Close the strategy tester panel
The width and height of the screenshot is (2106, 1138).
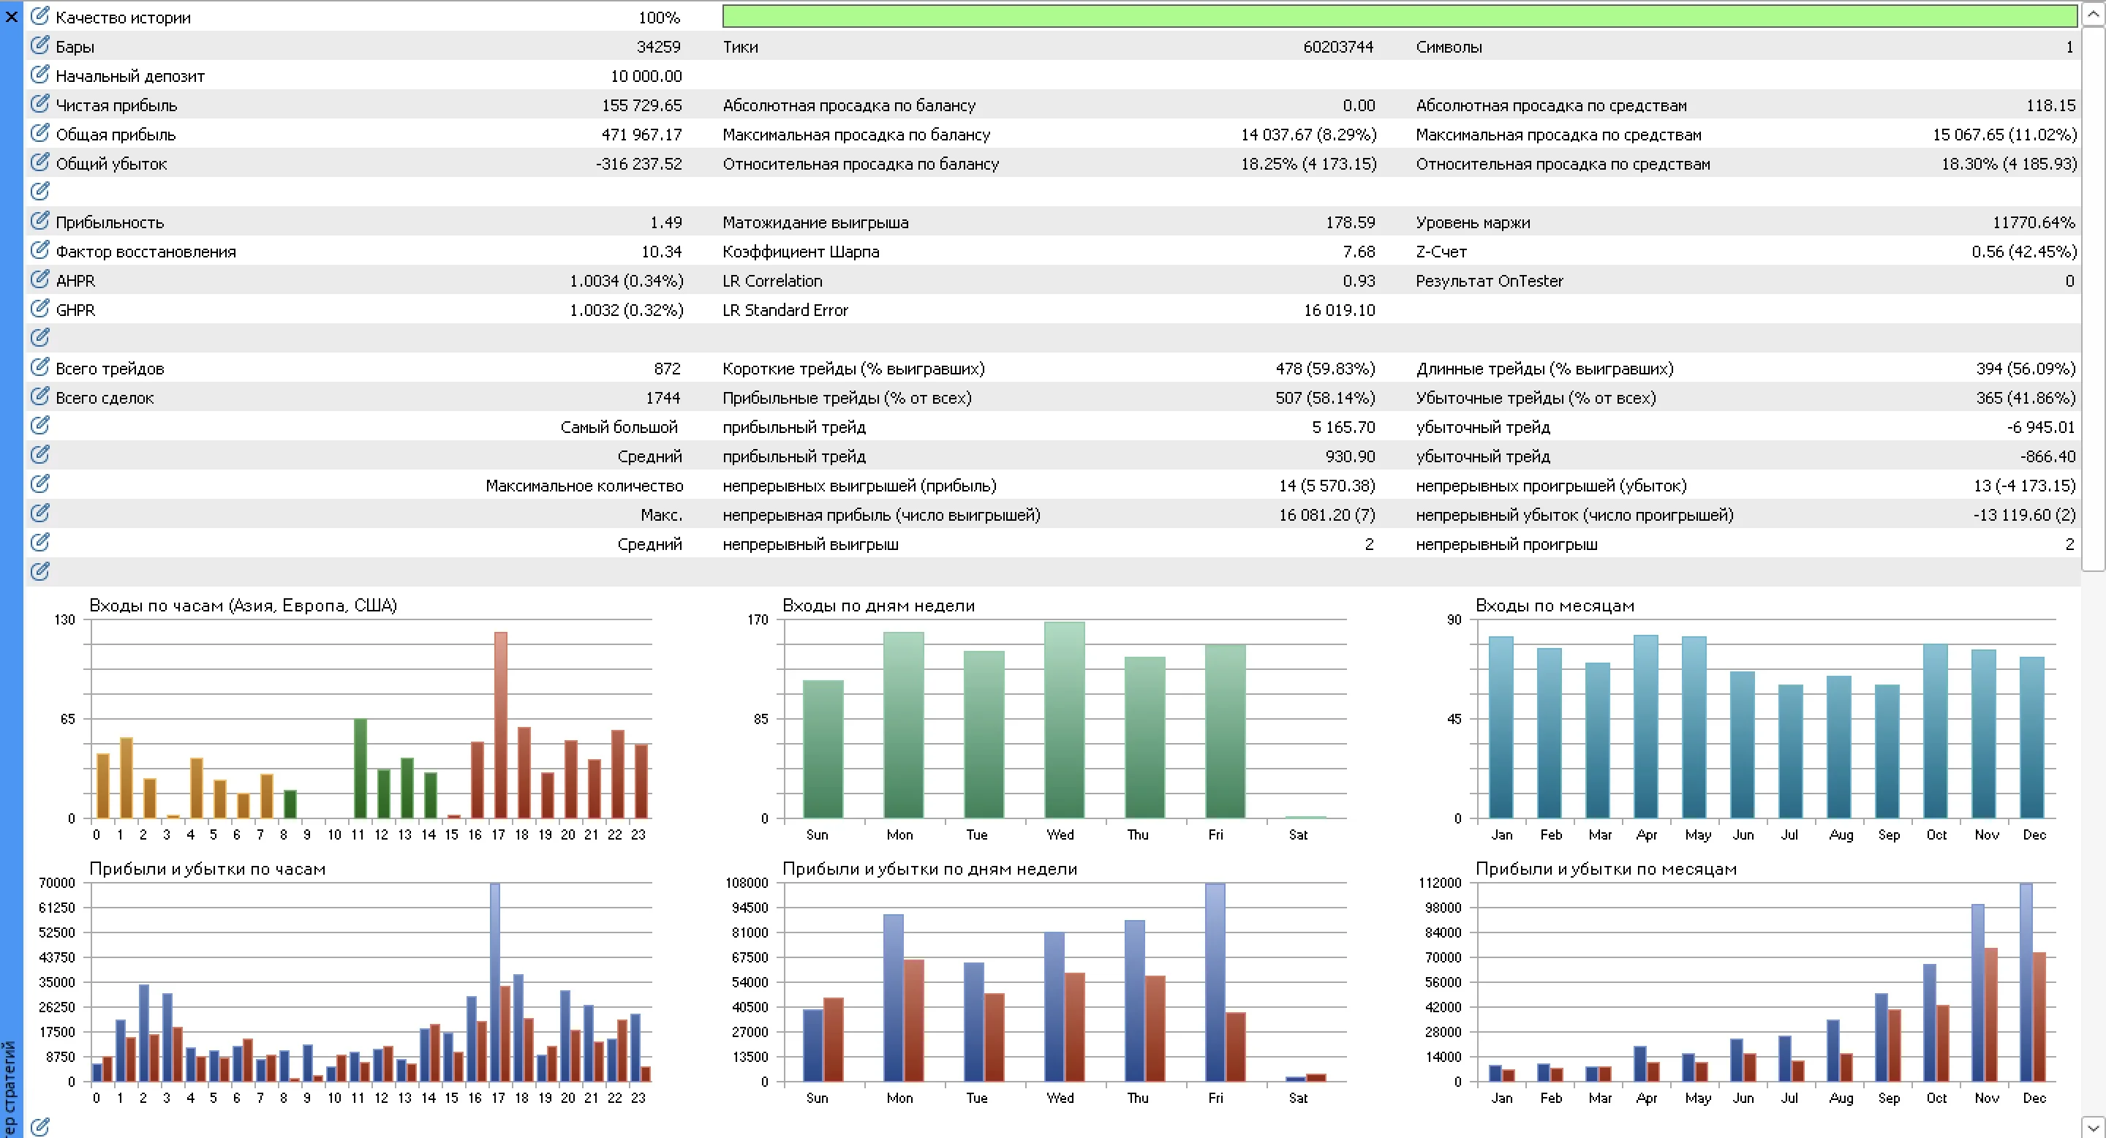(x=12, y=16)
